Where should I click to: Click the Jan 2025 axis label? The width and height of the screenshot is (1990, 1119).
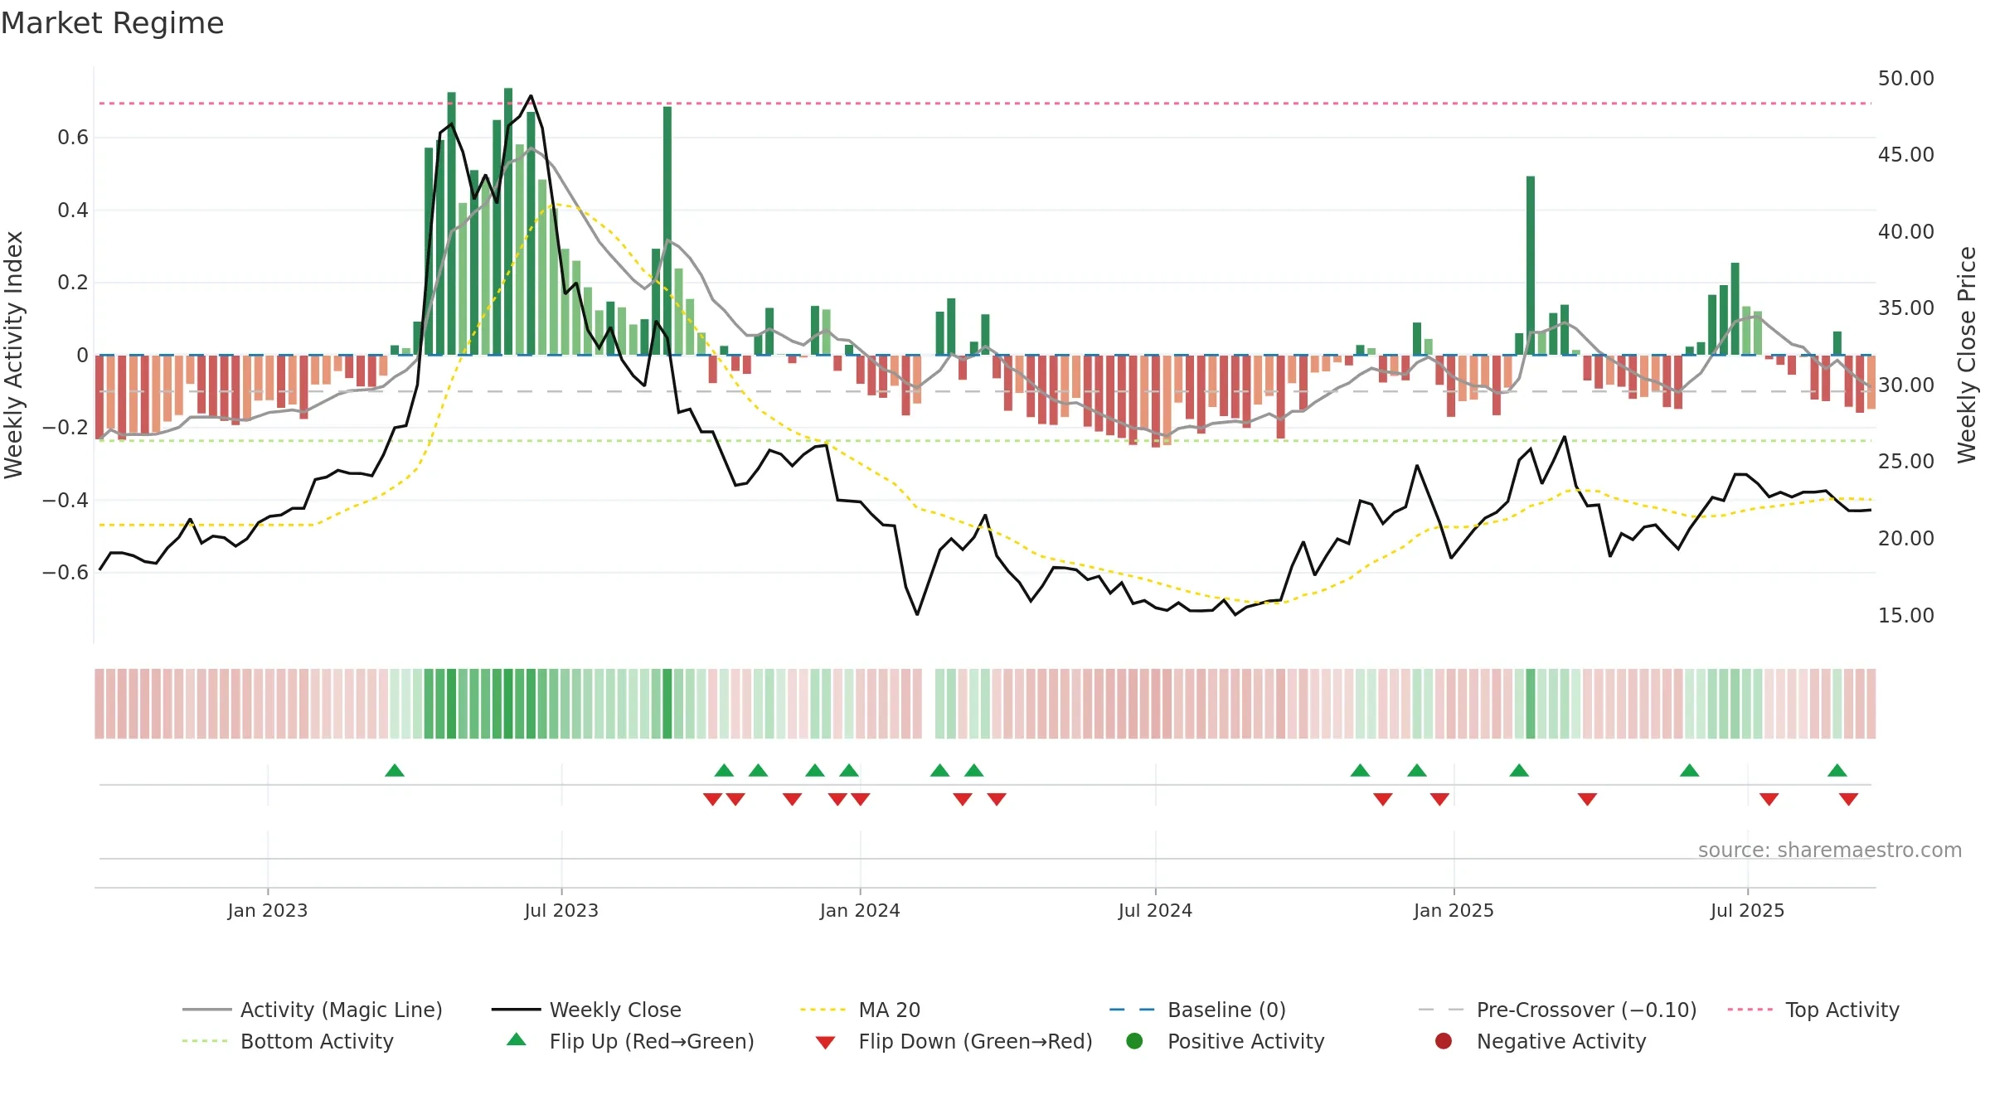pos(1454,910)
